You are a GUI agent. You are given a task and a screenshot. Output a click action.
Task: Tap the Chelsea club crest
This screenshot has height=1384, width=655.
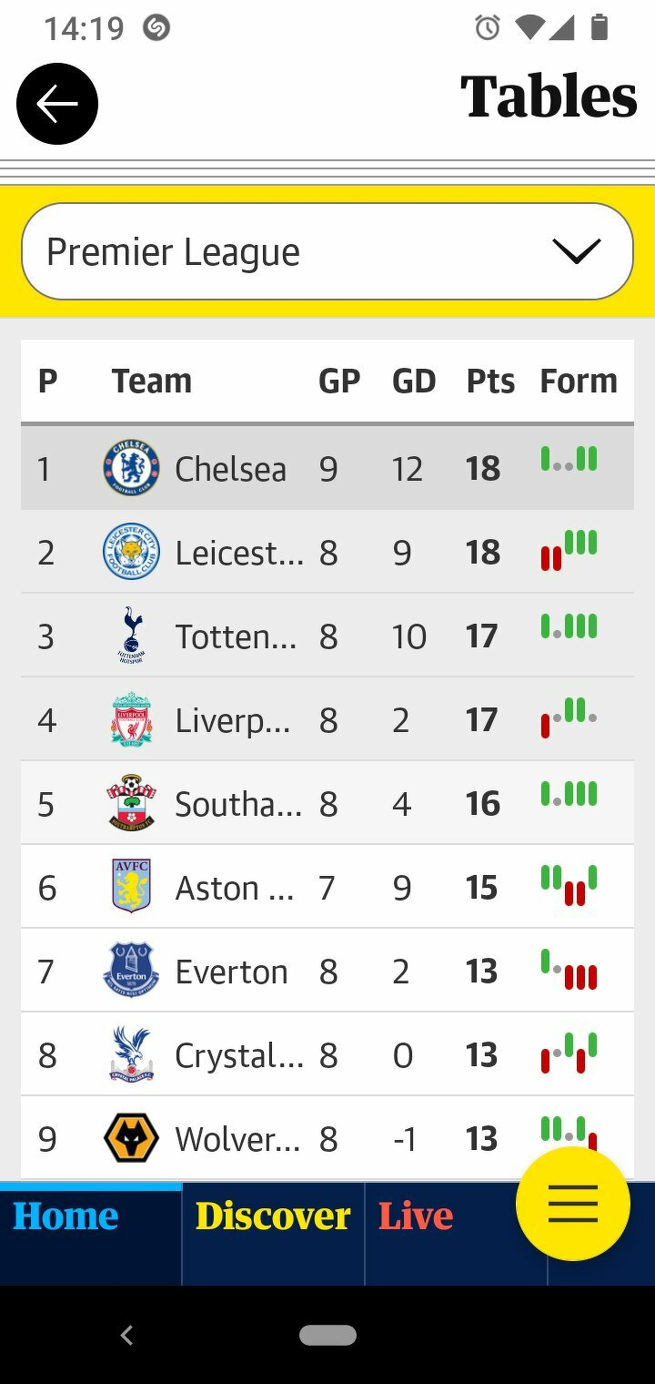(x=131, y=468)
